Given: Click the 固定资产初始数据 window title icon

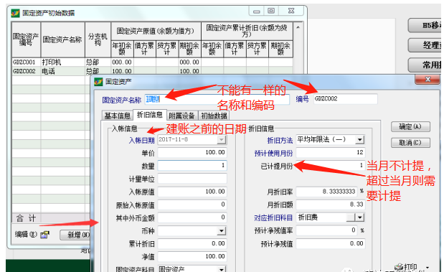Looking at the screenshot, I should tap(15, 13).
